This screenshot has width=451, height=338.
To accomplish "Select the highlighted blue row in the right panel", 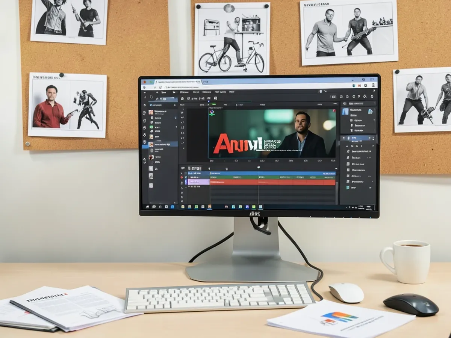I will point(358,138).
